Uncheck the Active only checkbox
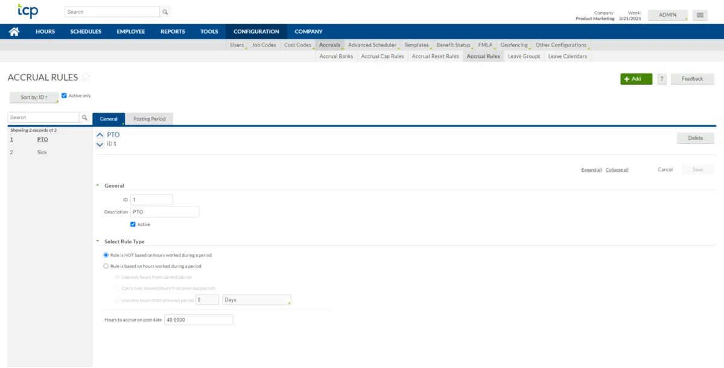The width and height of the screenshot is (724, 368). [64, 95]
